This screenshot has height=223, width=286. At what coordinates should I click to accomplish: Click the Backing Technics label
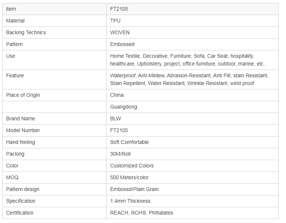coord(26,32)
